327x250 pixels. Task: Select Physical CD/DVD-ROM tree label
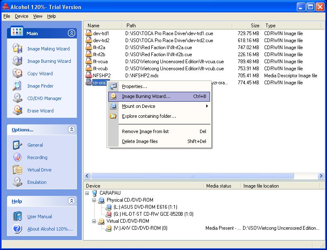[130, 200]
